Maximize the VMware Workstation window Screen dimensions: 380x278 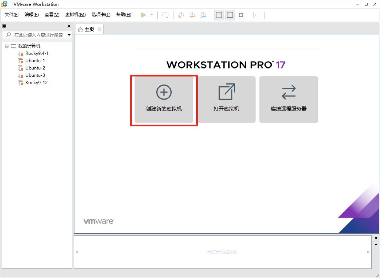tap(366, 4)
